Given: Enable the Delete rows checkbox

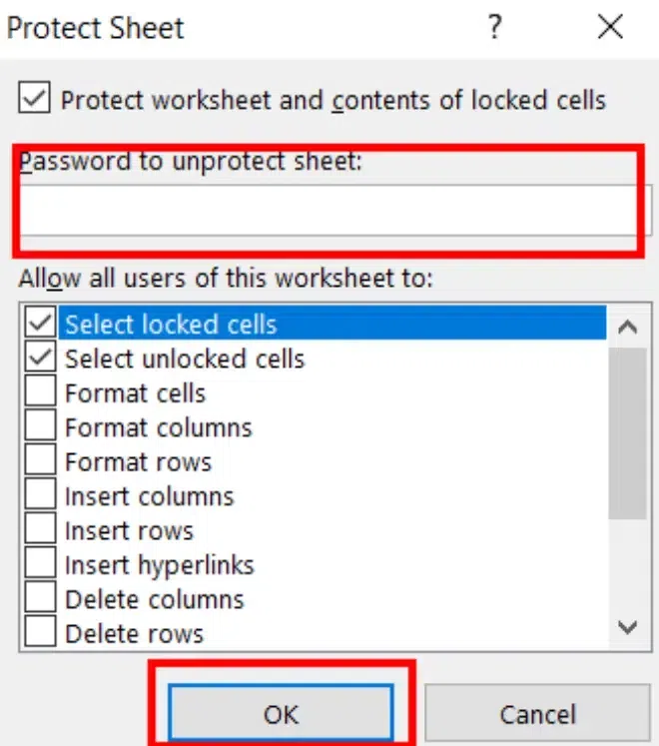Looking at the screenshot, I should point(41,633).
